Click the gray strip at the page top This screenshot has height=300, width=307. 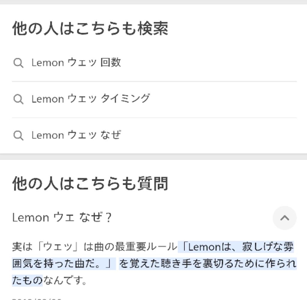153,2
